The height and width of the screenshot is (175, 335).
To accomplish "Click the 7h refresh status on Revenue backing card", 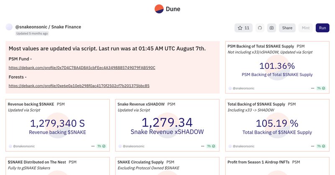I will pyautogui.click(x=101, y=146).
